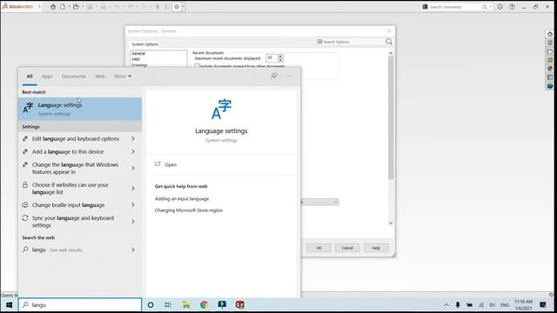
Task: Click the Open document folder icon
Action: [76, 7]
